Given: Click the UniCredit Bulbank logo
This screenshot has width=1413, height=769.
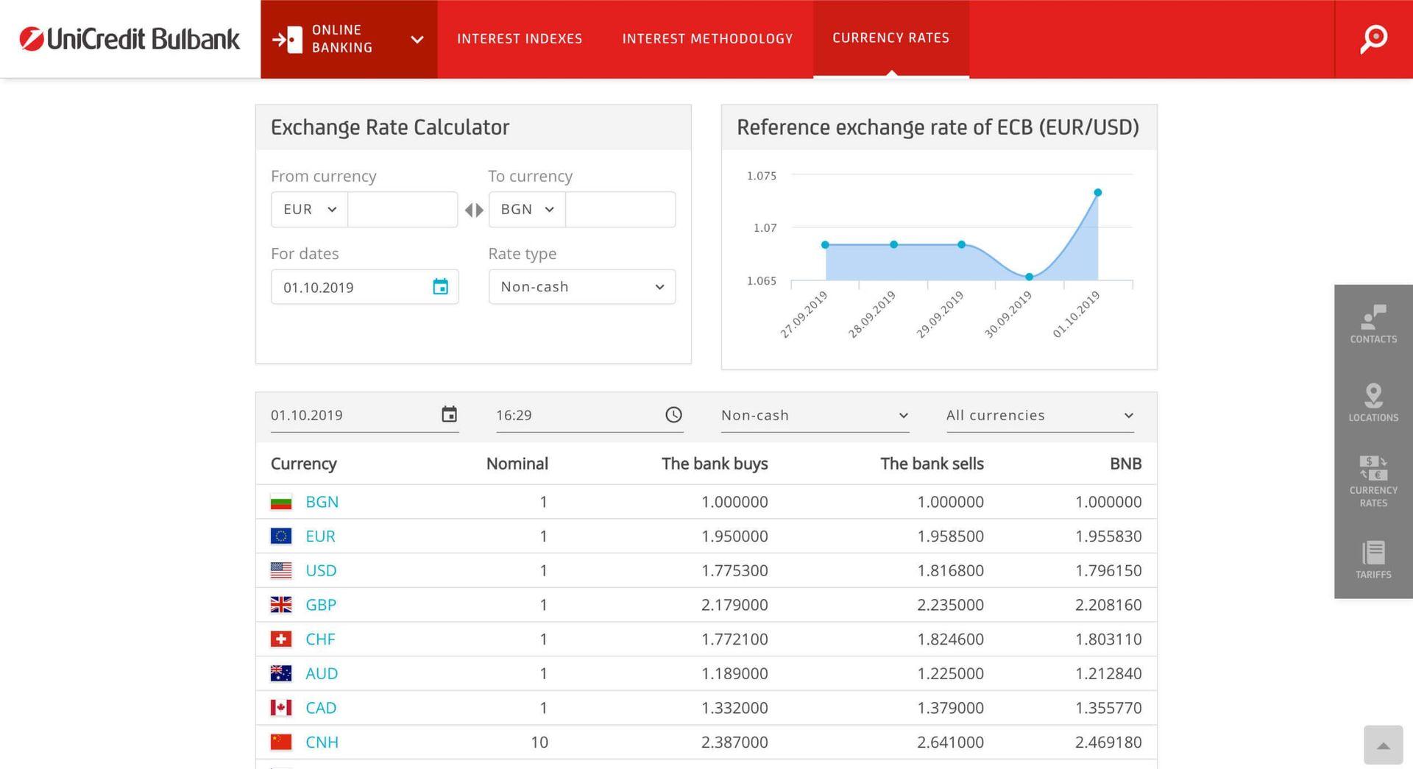Looking at the screenshot, I should click(129, 39).
